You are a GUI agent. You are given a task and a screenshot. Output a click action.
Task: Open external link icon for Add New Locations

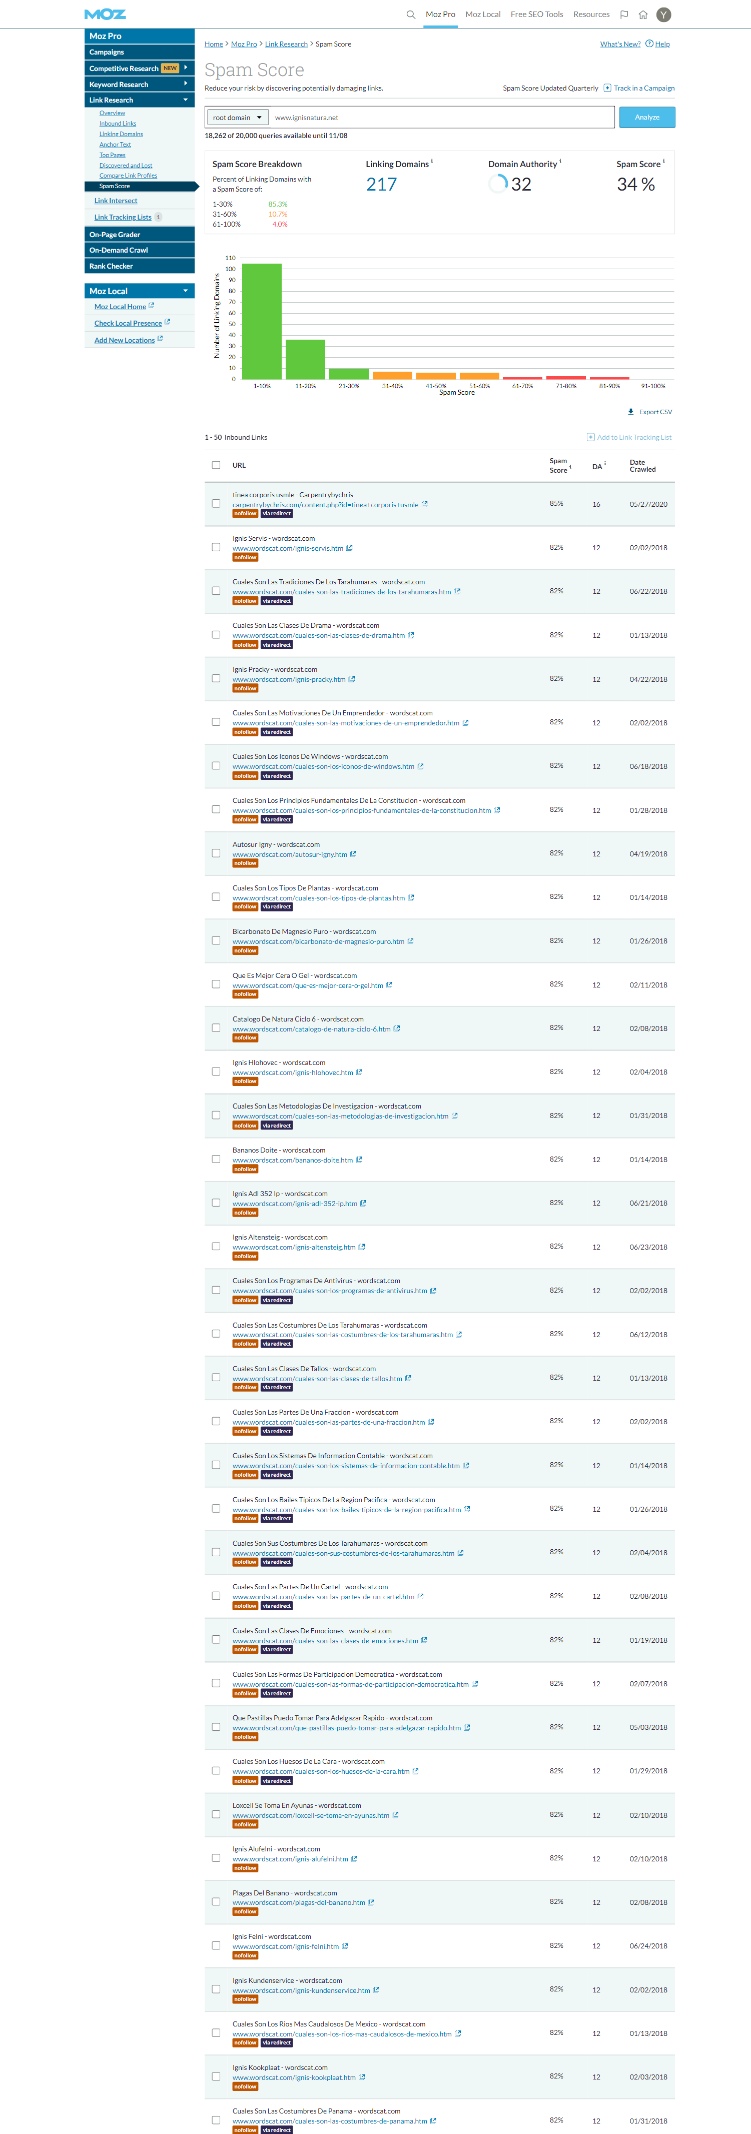[x=160, y=339]
